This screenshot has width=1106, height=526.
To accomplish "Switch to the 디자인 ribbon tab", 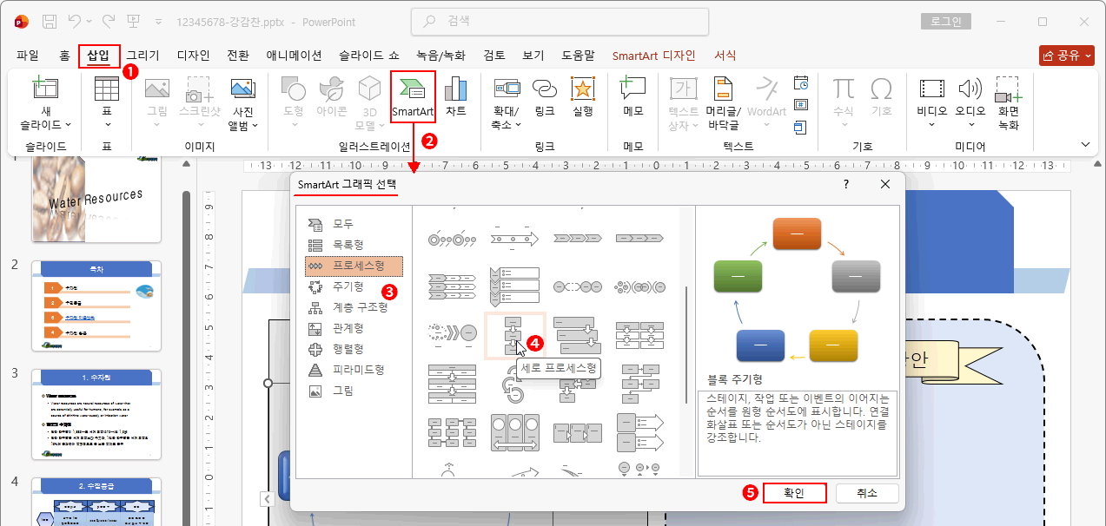I will pyautogui.click(x=193, y=56).
